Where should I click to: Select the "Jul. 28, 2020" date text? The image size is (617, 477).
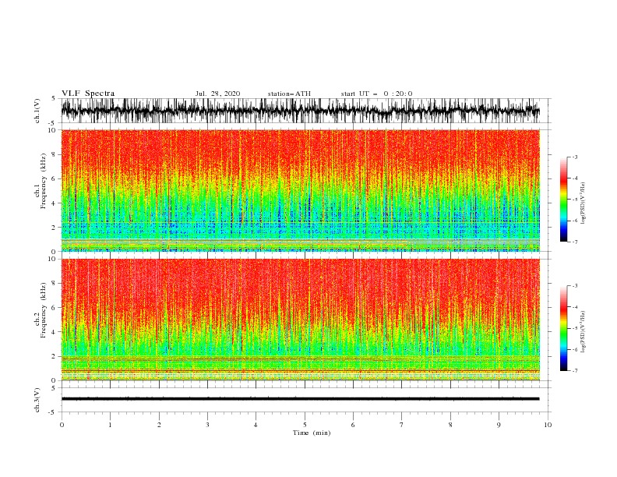pos(217,94)
